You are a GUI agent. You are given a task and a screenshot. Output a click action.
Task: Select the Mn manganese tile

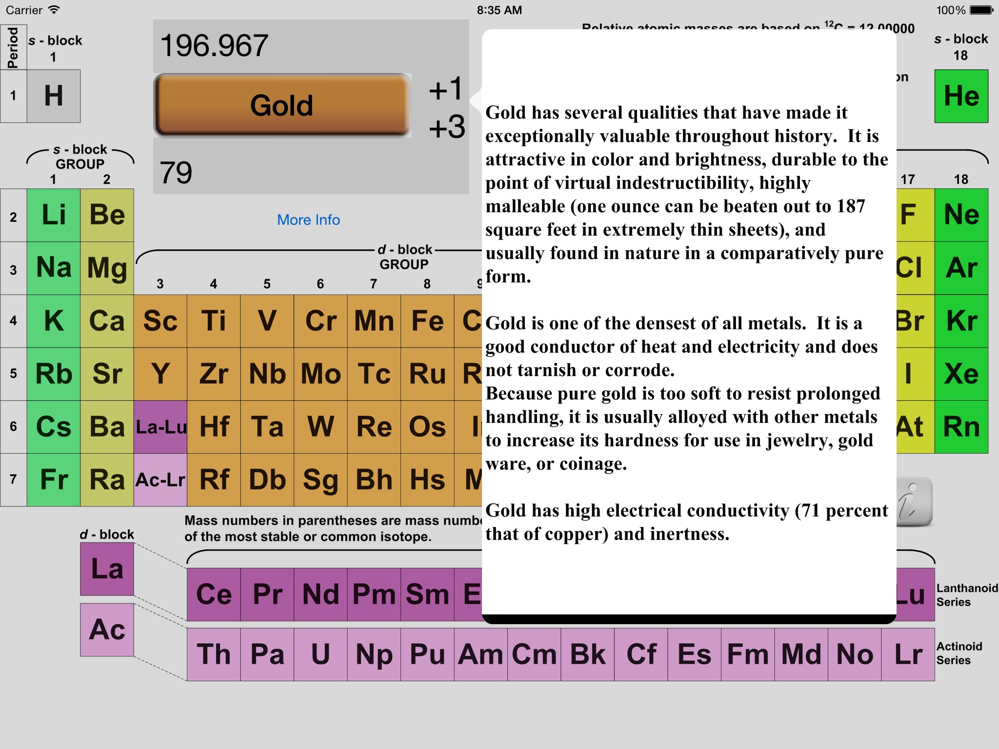click(x=374, y=321)
